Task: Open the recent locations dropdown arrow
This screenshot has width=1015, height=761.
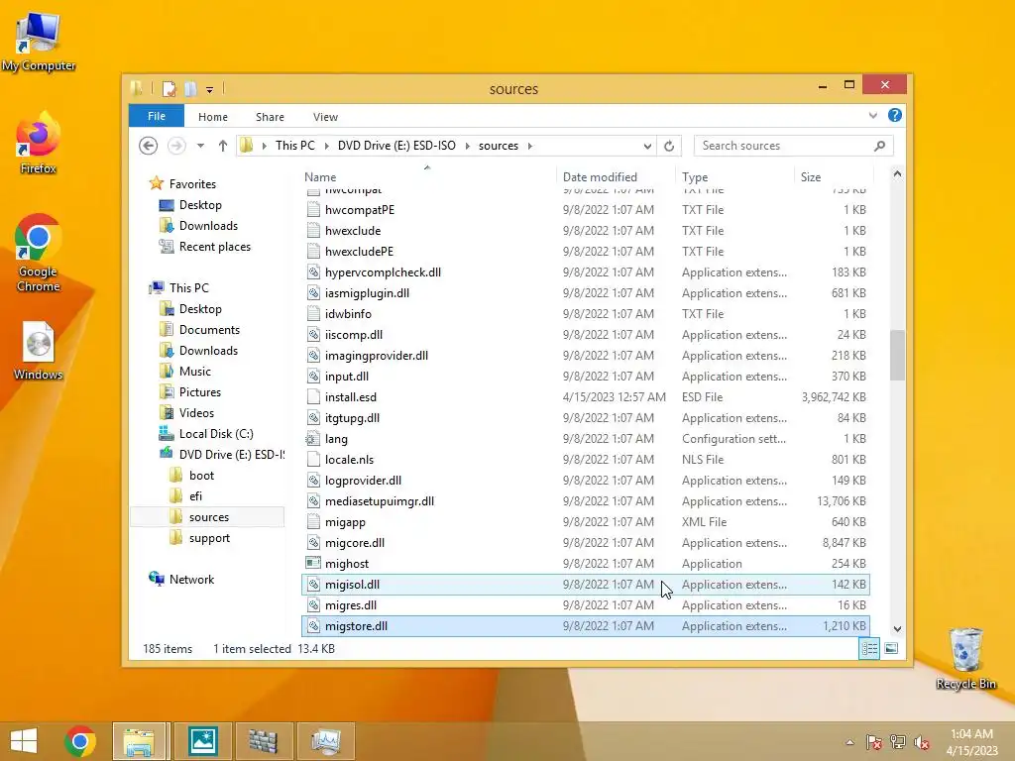Action: point(200,146)
